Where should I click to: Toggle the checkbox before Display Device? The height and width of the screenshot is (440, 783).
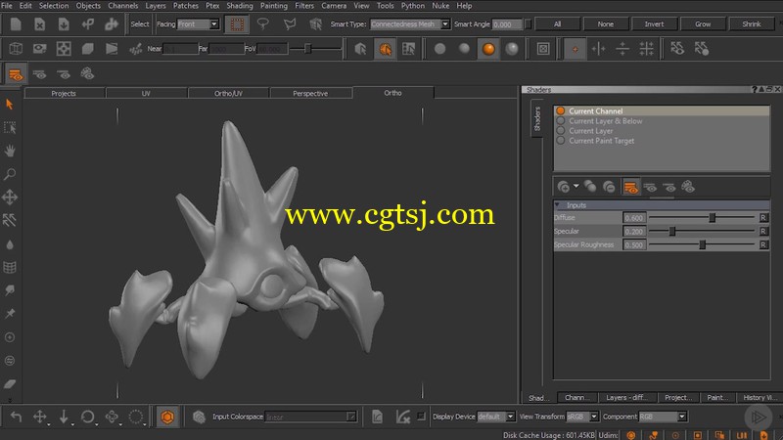[422, 417]
